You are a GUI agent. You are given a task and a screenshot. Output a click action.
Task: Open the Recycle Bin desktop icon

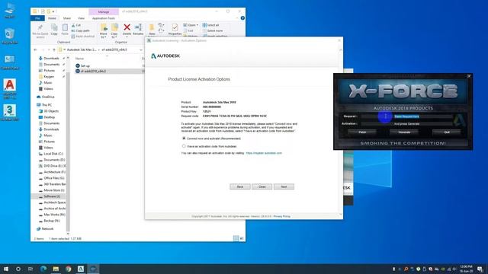[x=10, y=36]
